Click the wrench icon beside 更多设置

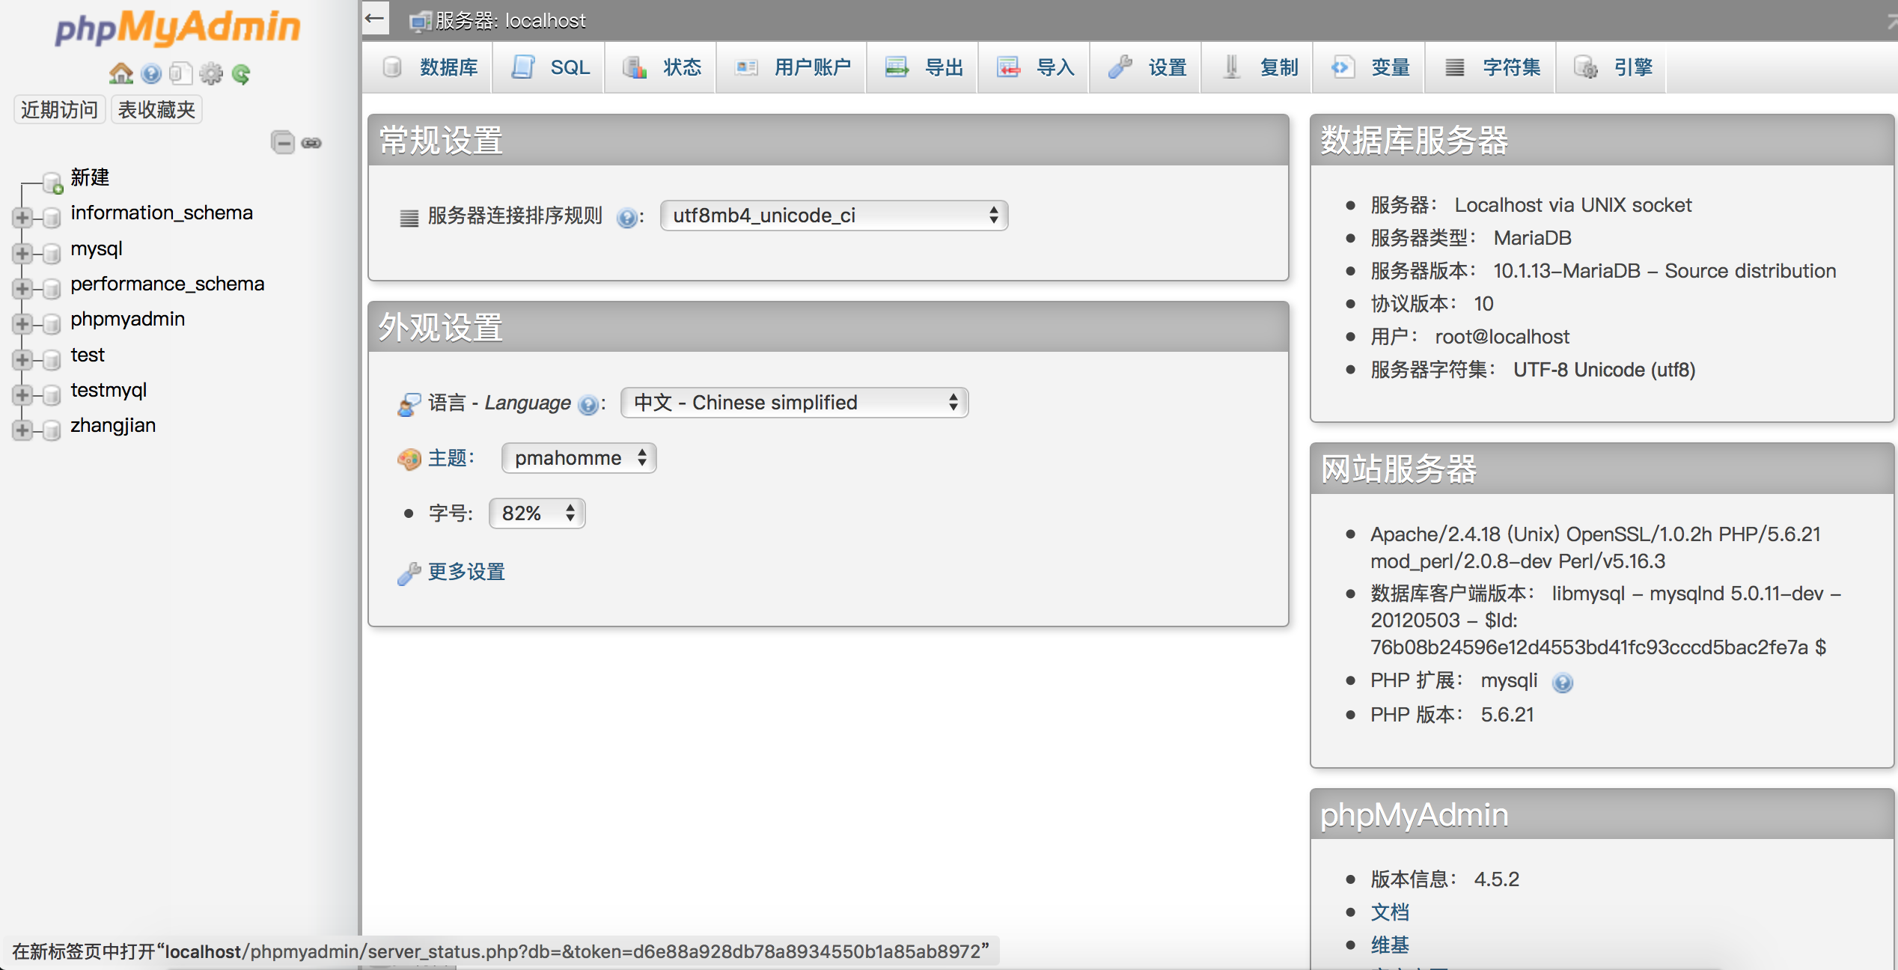409,573
